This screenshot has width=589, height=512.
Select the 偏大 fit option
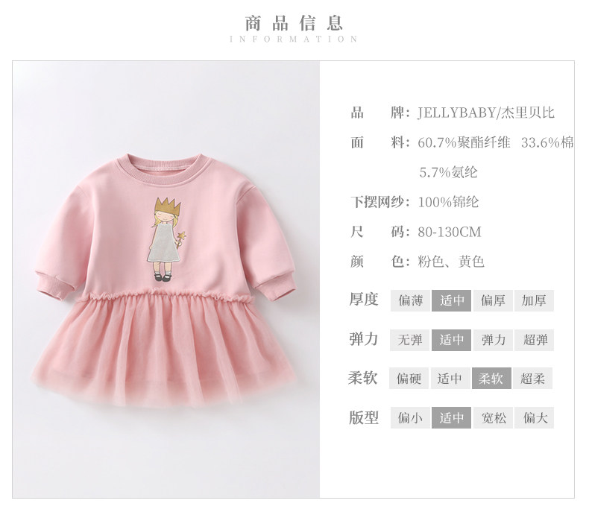pyautogui.click(x=534, y=418)
